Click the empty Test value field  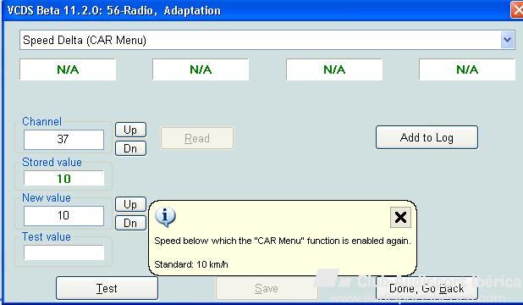click(x=63, y=252)
